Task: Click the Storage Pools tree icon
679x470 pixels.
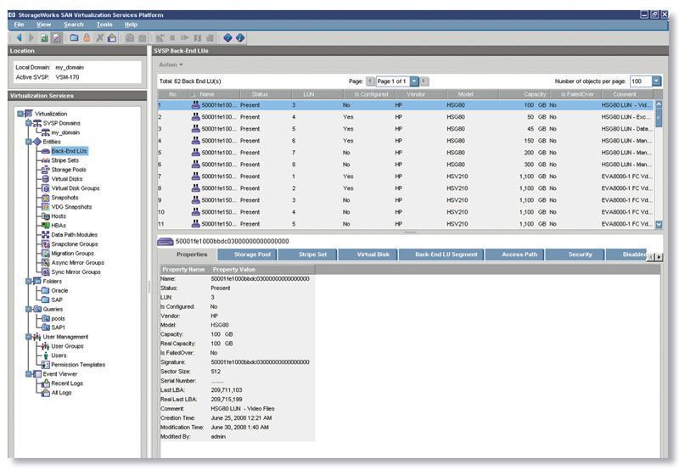Action: pos(46,170)
